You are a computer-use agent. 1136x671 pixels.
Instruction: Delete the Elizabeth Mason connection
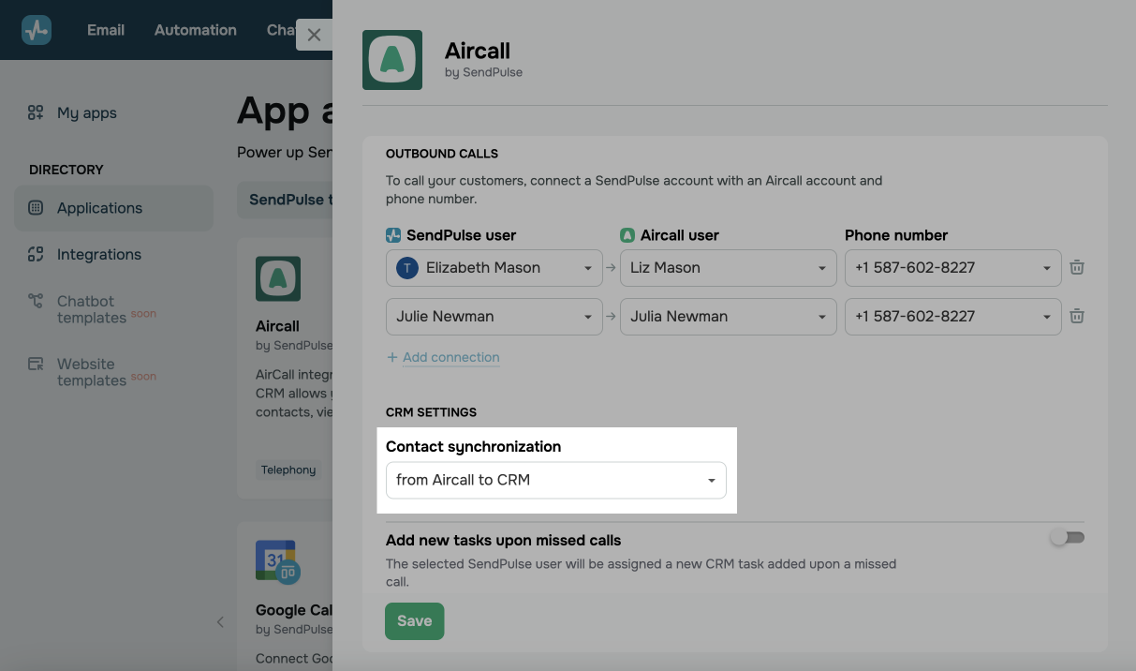(1077, 268)
